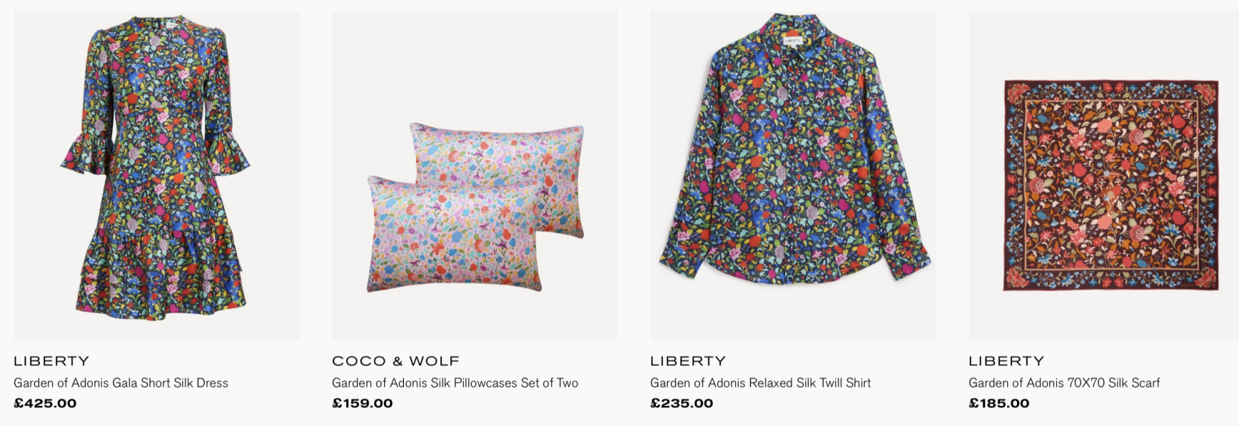1239x426 pixels.
Task: Select the LIBERTY brand above the Silk Dress
Action: point(51,361)
